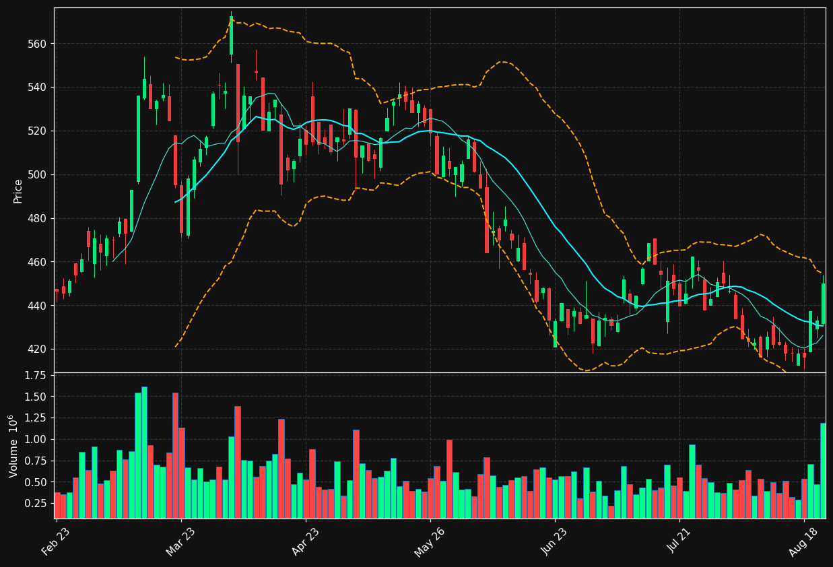This screenshot has width=833, height=567.
Task: Click the rightmost green volume bar
Action: (823, 471)
